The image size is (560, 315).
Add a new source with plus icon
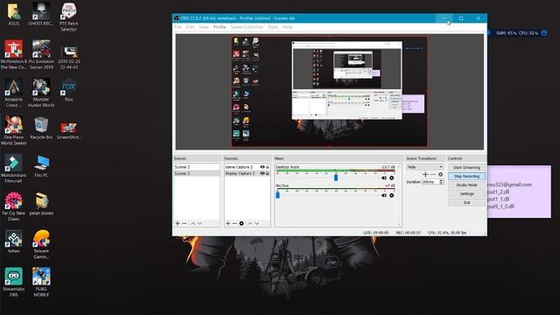[227, 223]
